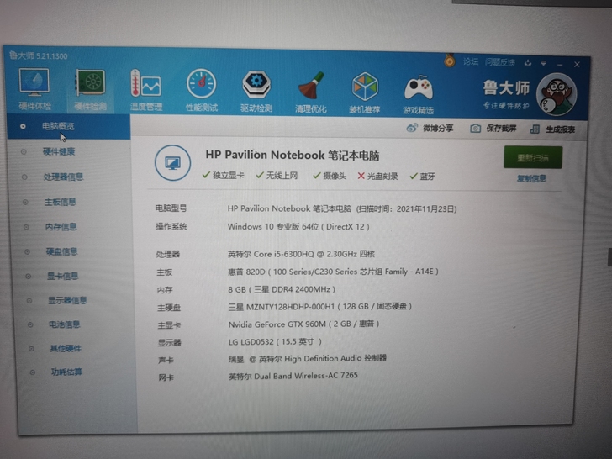Open 论坛 forum link
The height and width of the screenshot is (459, 612).
click(x=471, y=61)
